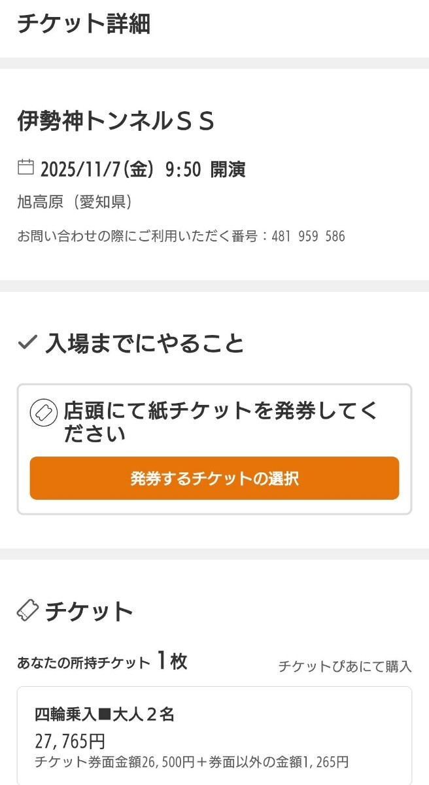
Task: Click the あなたの所持チケット 1枚 label
Action: click(x=102, y=662)
